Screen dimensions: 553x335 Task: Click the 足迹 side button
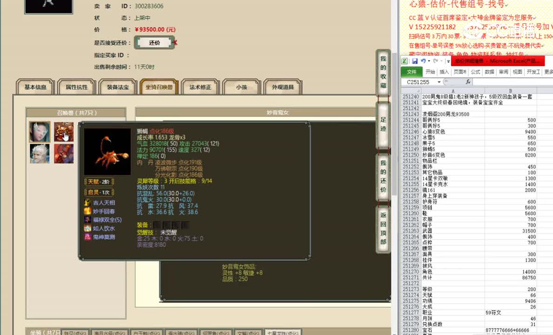pos(383,125)
